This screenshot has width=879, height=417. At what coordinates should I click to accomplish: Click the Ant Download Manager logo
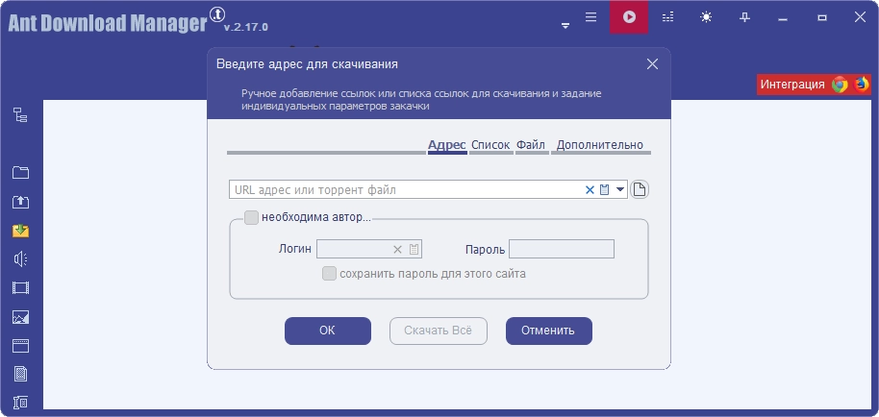pyautogui.click(x=108, y=22)
